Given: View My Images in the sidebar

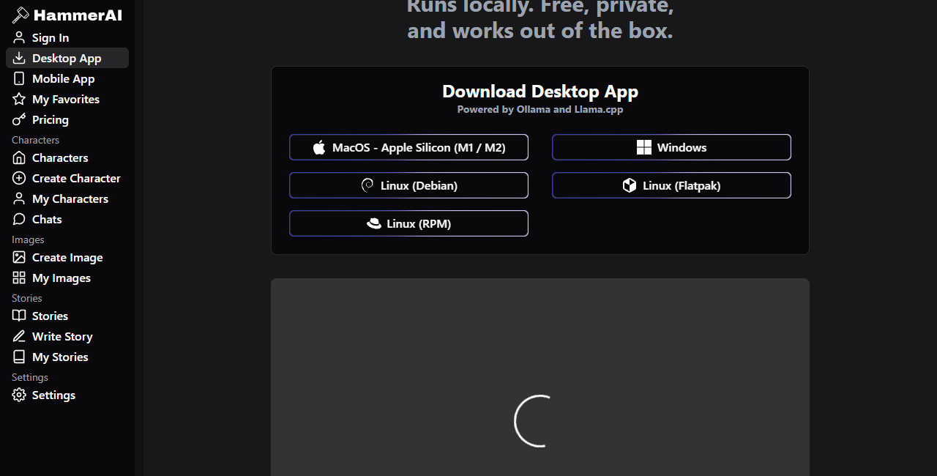Looking at the screenshot, I should [67, 278].
